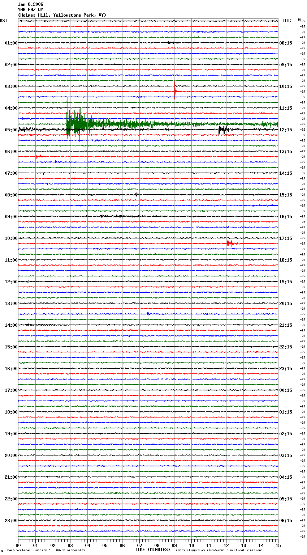The image size is (307, 555).
Task: Click the '00:15' UTC time label
Action: [286, 390]
